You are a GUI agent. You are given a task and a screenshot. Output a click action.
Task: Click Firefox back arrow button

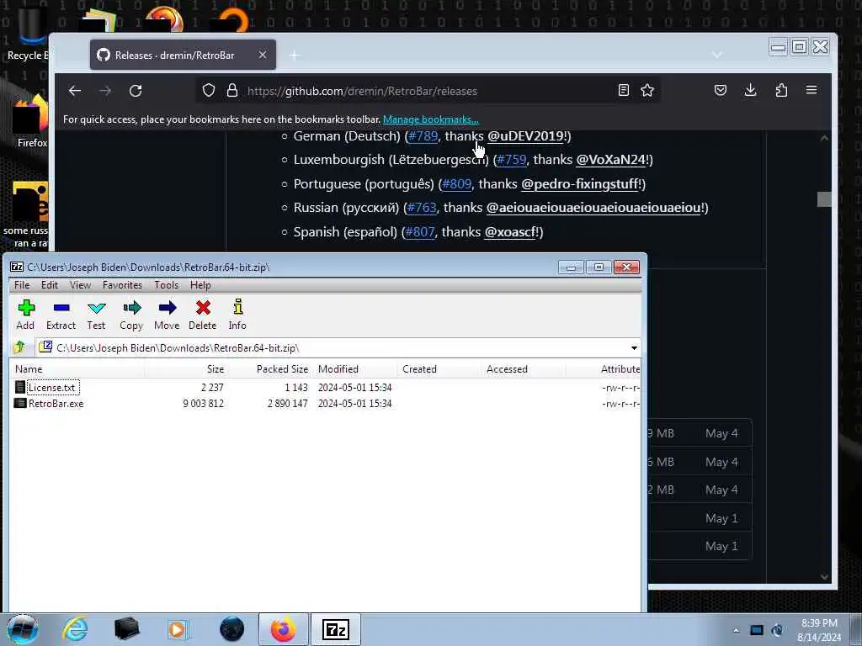coord(75,91)
